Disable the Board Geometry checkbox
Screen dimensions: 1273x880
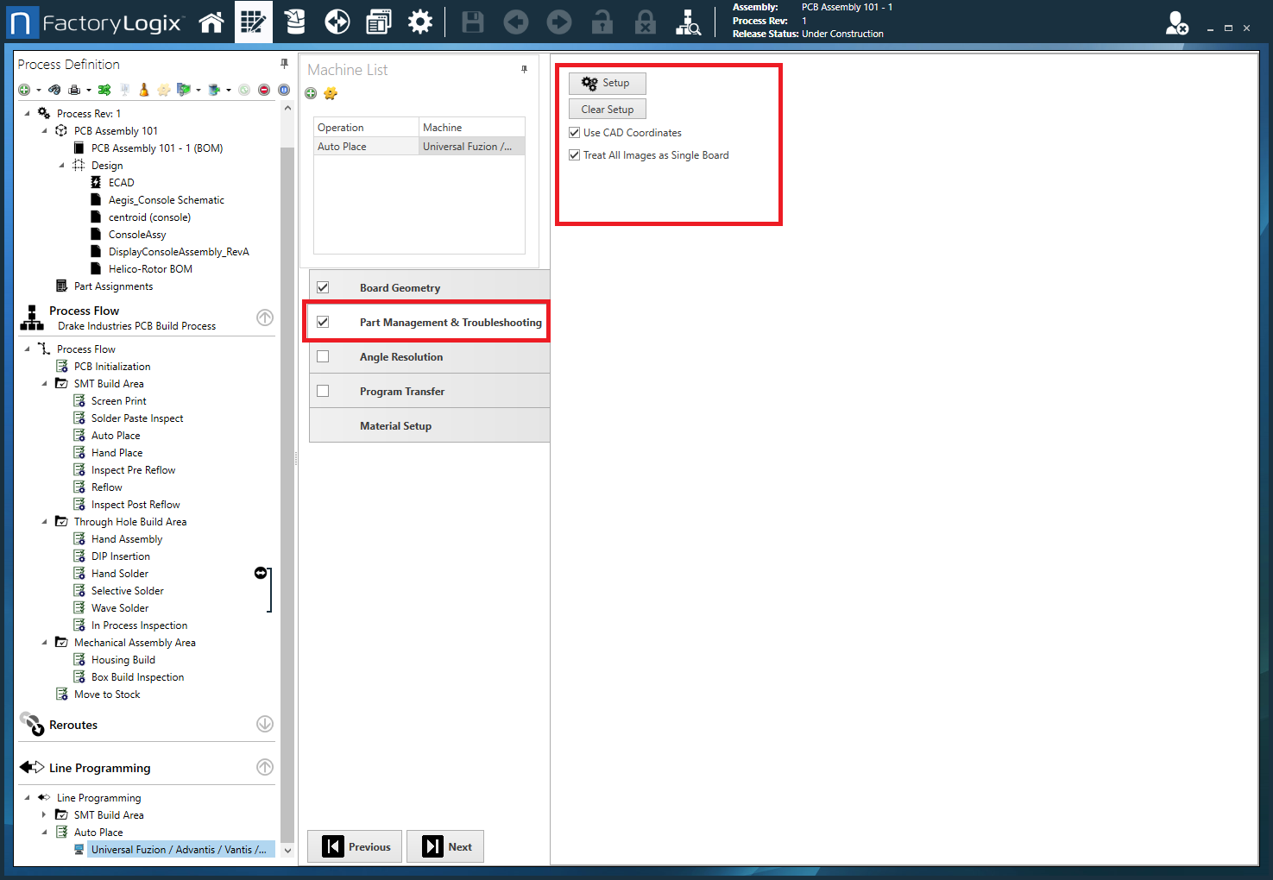[323, 286]
